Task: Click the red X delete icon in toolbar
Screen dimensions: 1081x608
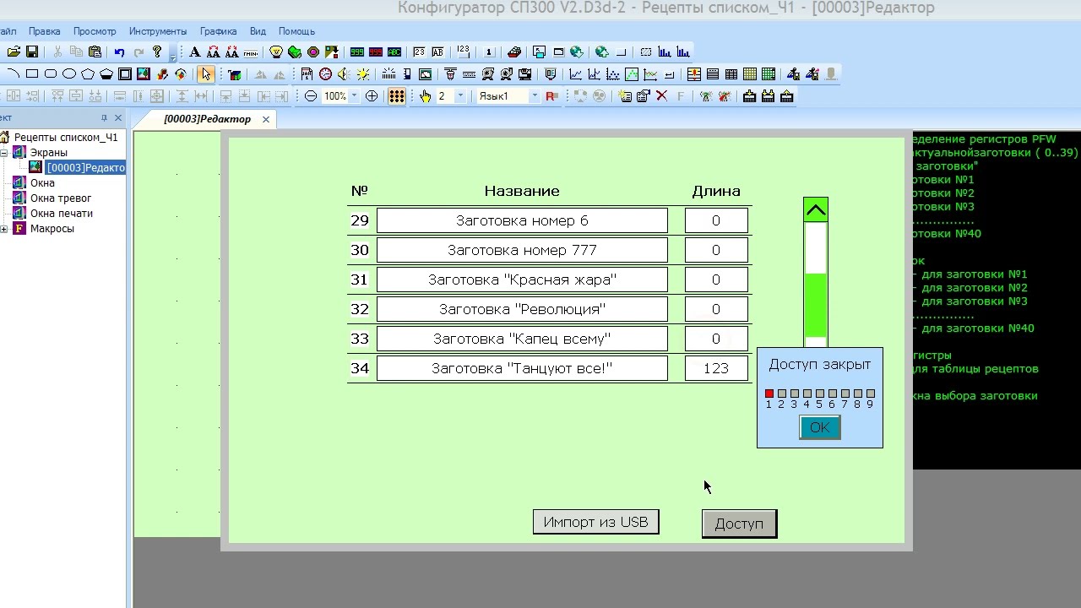Action: 662,96
